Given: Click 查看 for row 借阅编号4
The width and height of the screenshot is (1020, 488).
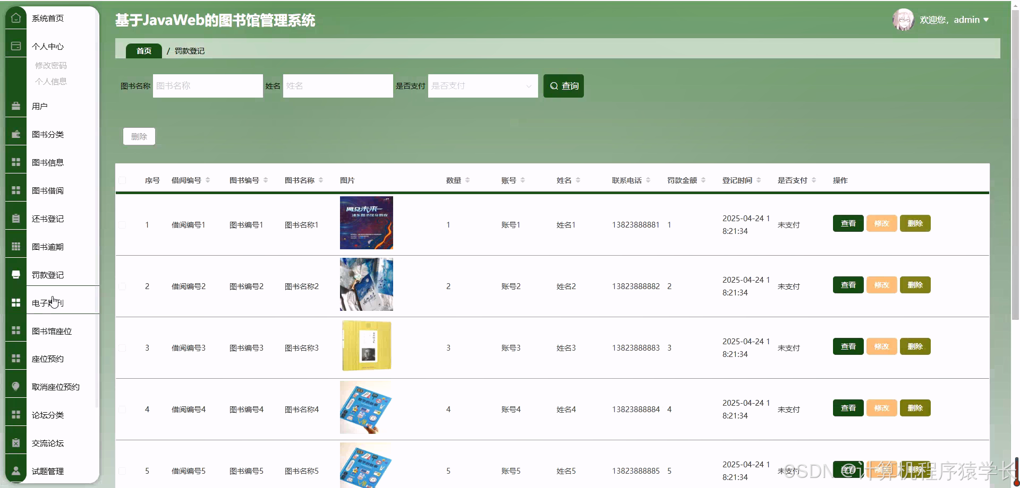Looking at the screenshot, I should pos(848,408).
